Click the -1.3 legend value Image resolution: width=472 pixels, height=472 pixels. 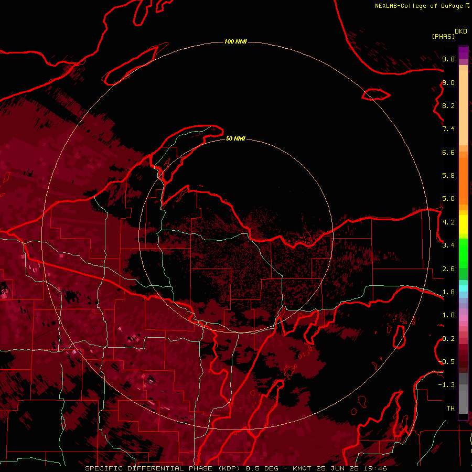click(x=446, y=385)
